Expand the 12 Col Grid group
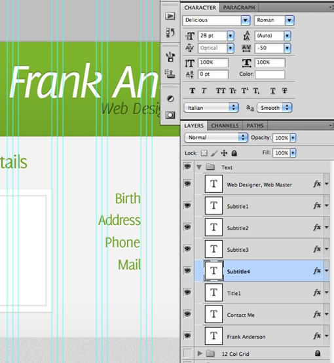 tap(200, 353)
